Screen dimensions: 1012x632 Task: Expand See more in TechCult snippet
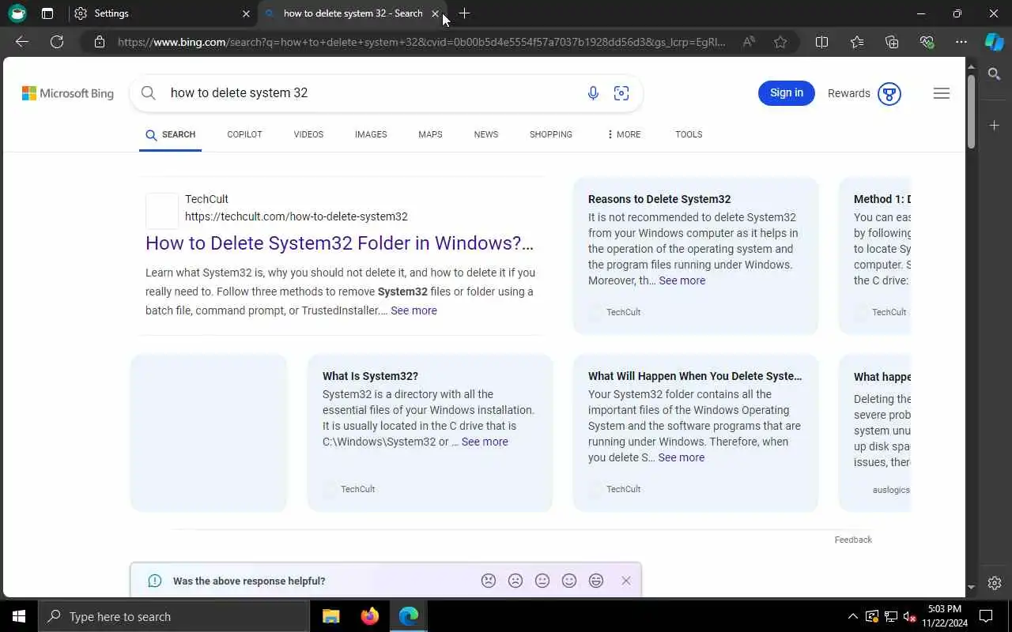(x=413, y=310)
